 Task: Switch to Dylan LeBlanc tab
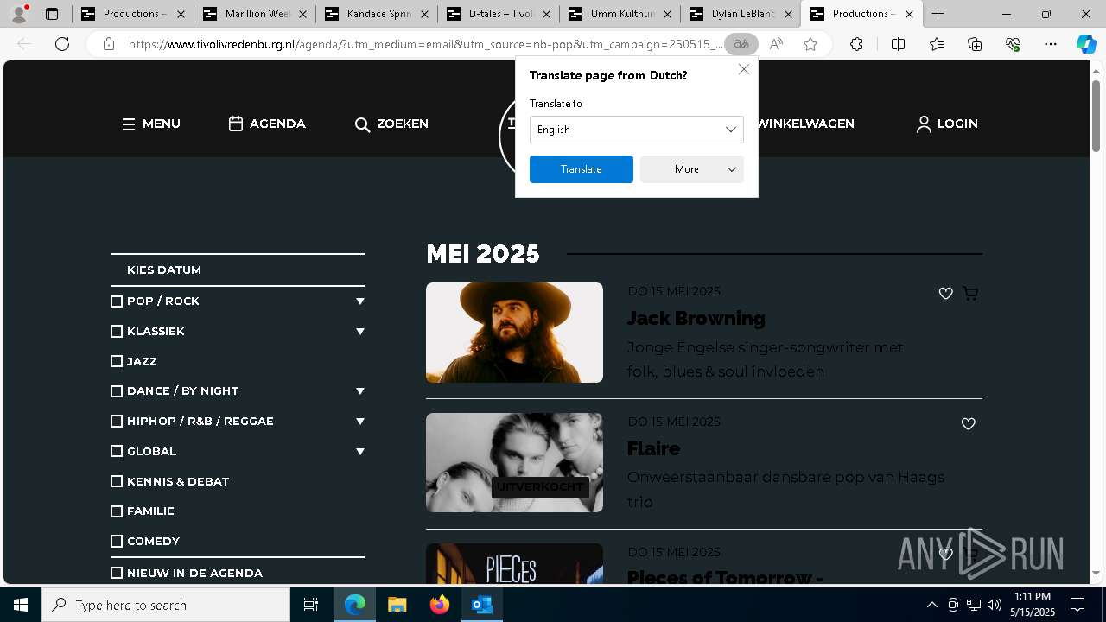click(741, 14)
